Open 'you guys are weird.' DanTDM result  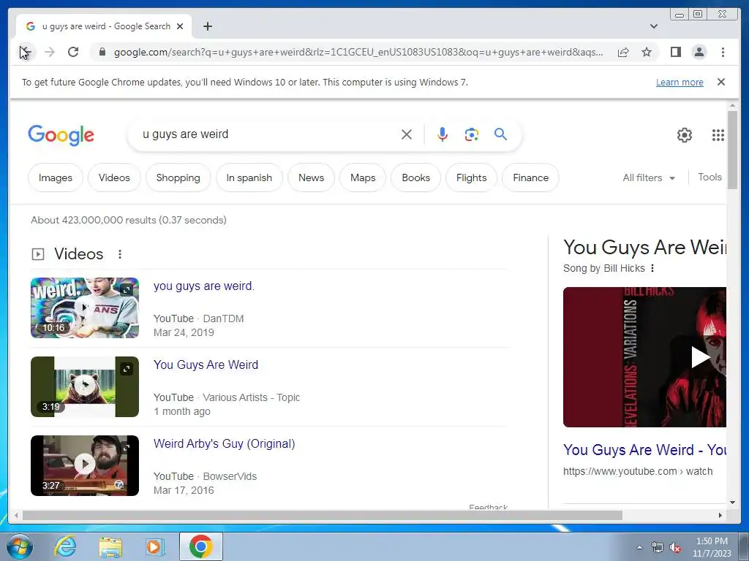coord(204,286)
